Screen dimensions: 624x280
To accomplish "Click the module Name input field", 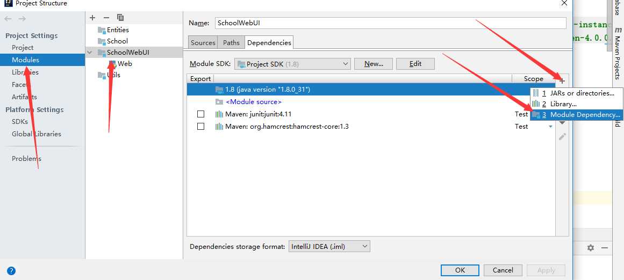I will [390, 23].
